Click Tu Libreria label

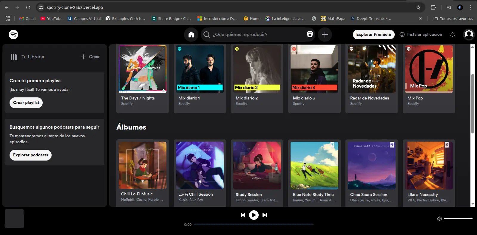click(33, 57)
